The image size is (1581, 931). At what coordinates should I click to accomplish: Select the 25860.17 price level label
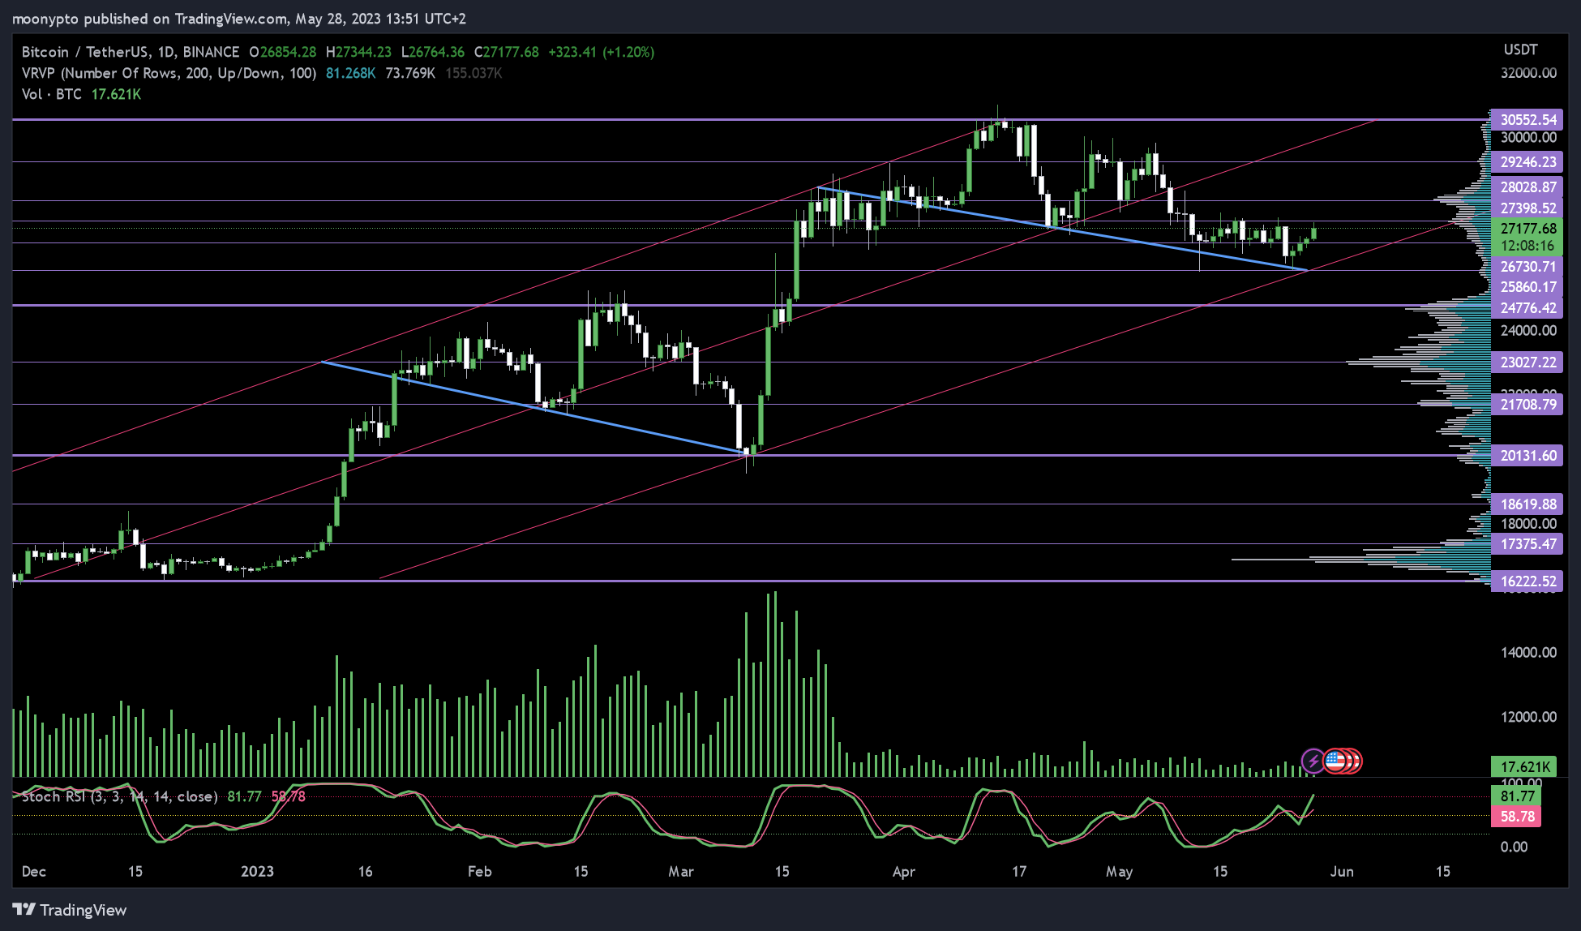[1527, 287]
